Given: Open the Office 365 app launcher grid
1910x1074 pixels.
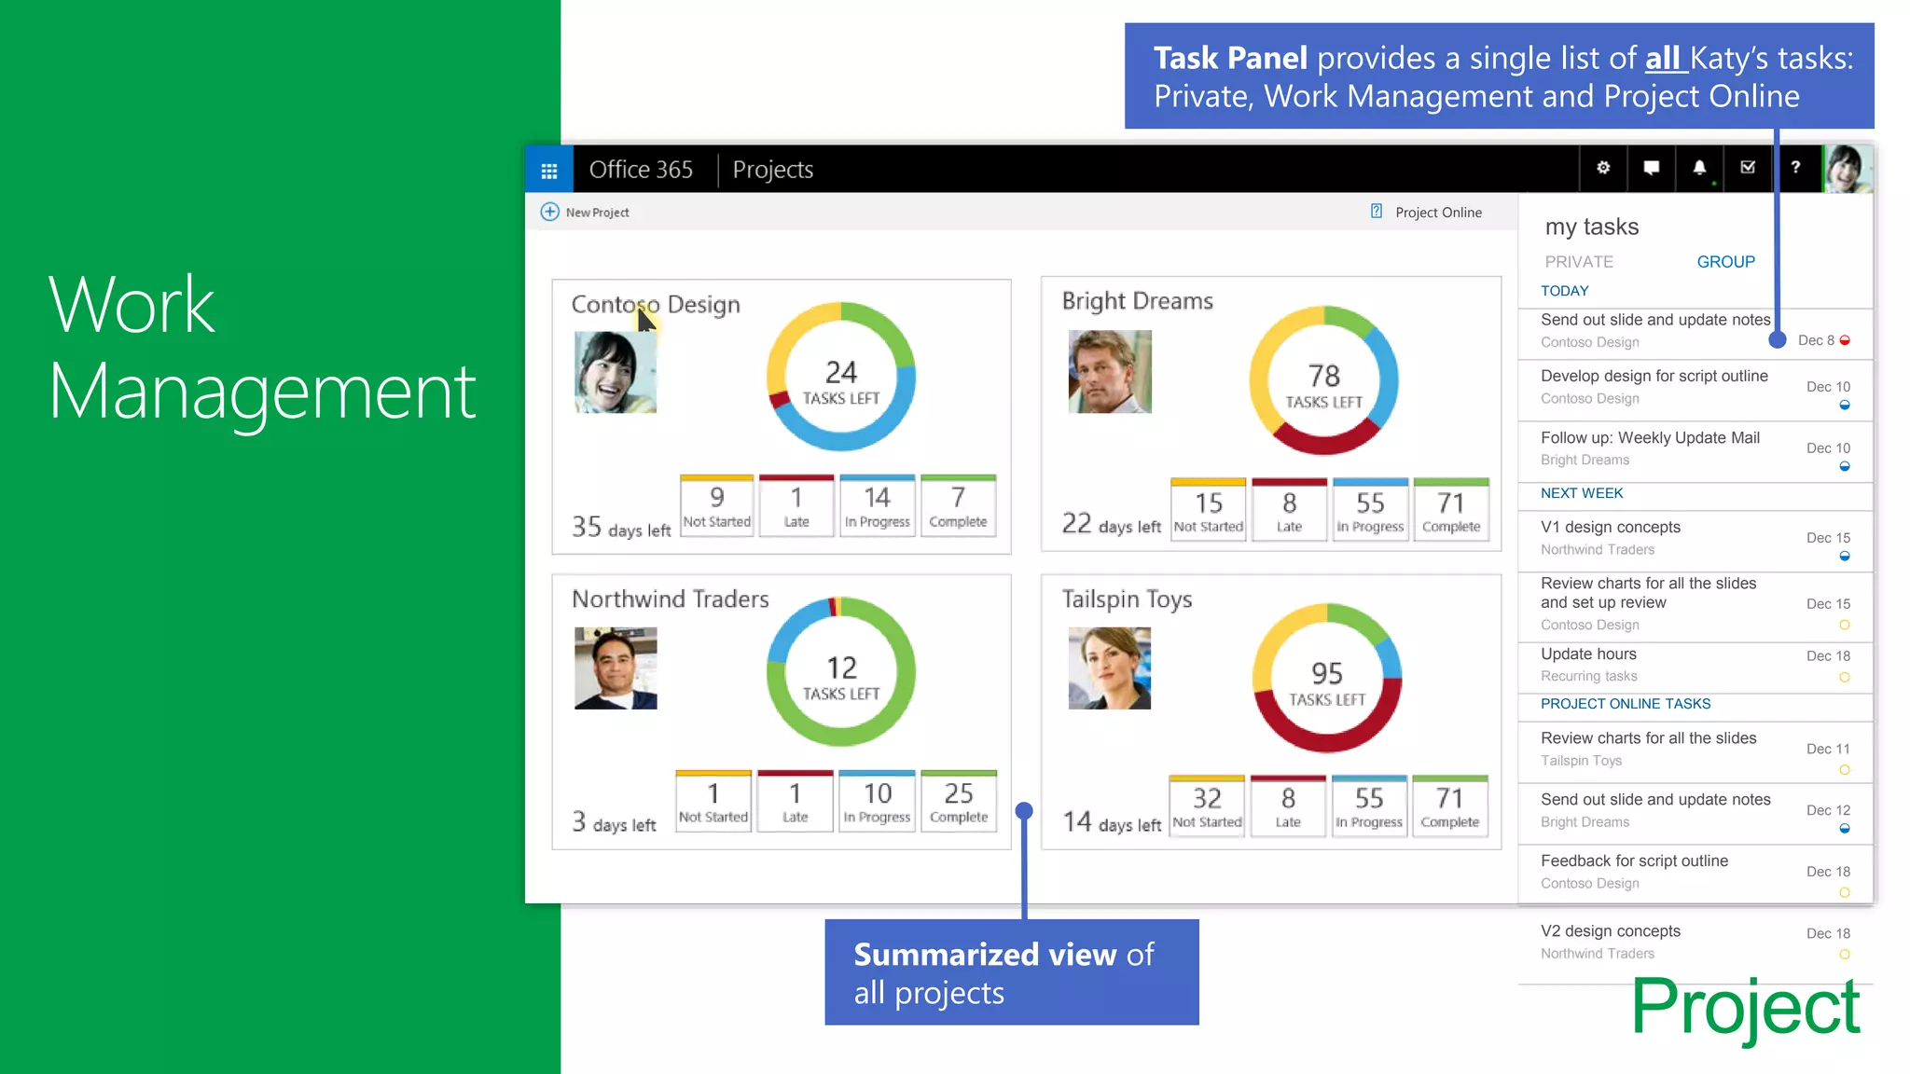Looking at the screenshot, I should (548, 170).
